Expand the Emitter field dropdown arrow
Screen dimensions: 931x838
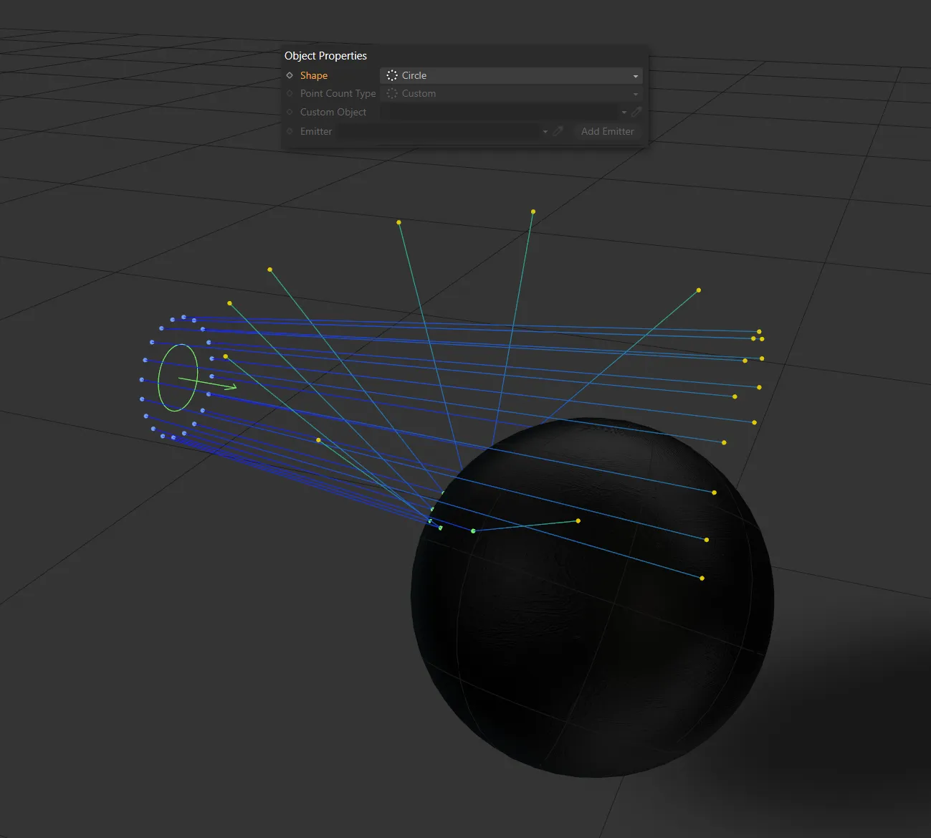pos(545,131)
